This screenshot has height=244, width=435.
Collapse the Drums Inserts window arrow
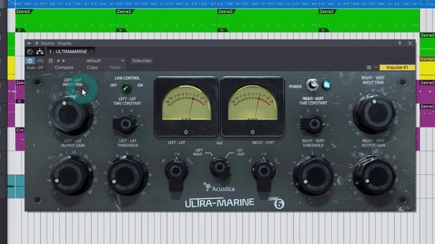[x=29, y=43]
